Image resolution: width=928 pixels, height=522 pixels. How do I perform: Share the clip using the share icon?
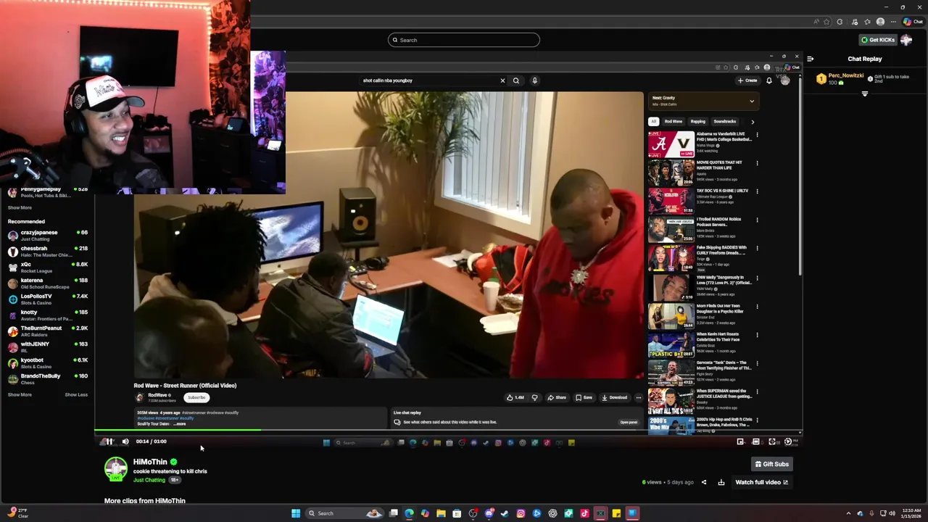pos(703,482)
